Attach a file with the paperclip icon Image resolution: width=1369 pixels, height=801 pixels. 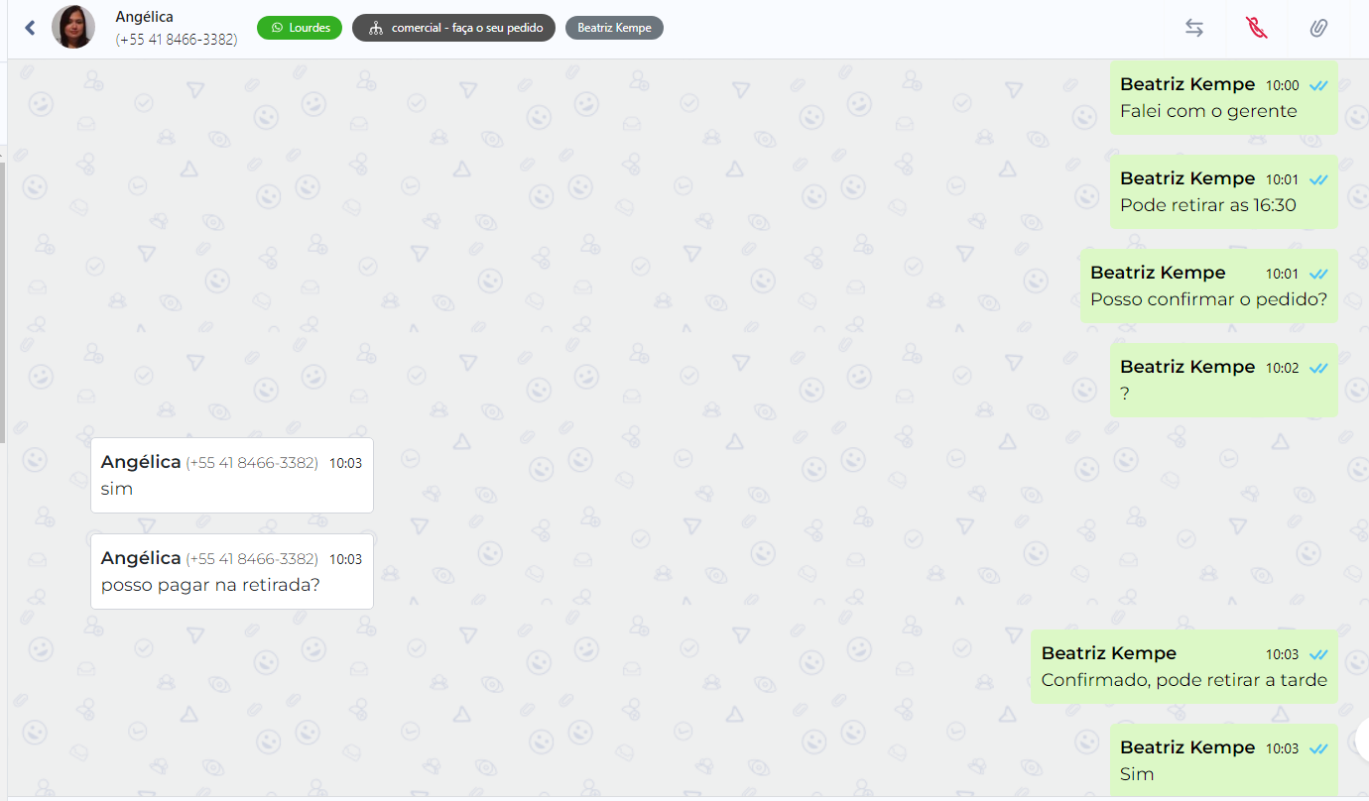pos(1318,28)
